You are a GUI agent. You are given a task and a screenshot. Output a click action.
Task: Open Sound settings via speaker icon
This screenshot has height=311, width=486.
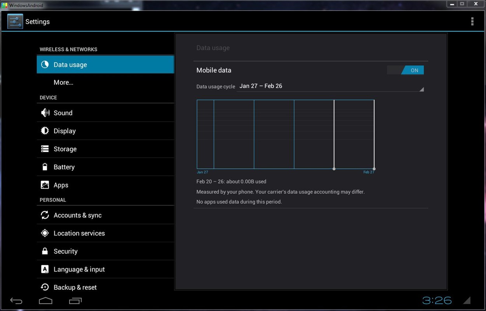45,113
